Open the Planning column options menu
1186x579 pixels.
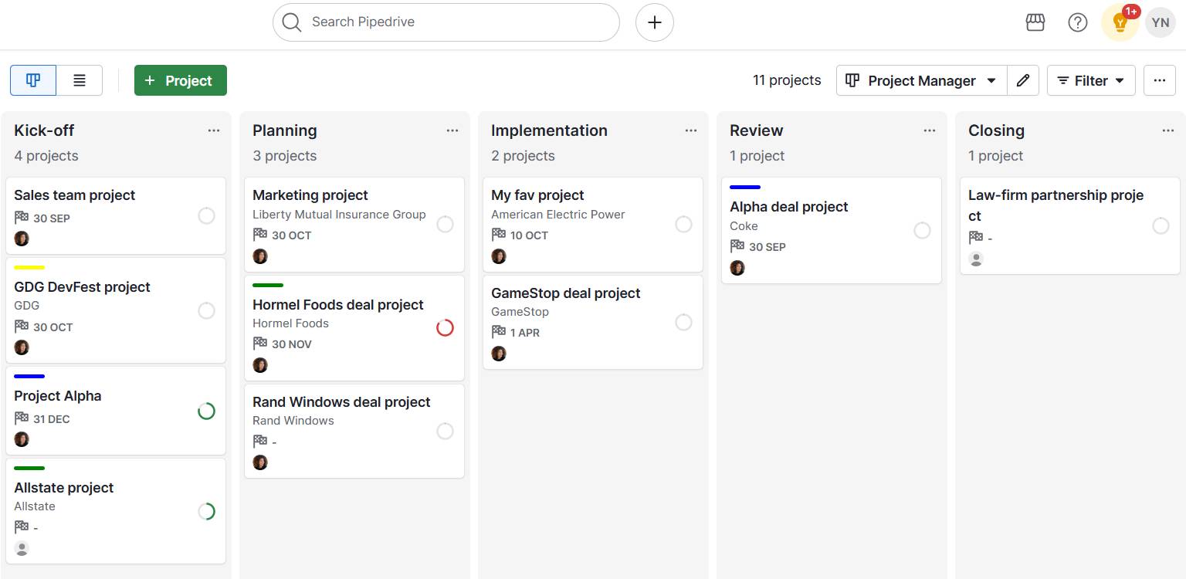coord(452,130)
